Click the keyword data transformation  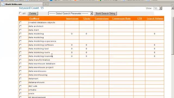pos(39,60)
